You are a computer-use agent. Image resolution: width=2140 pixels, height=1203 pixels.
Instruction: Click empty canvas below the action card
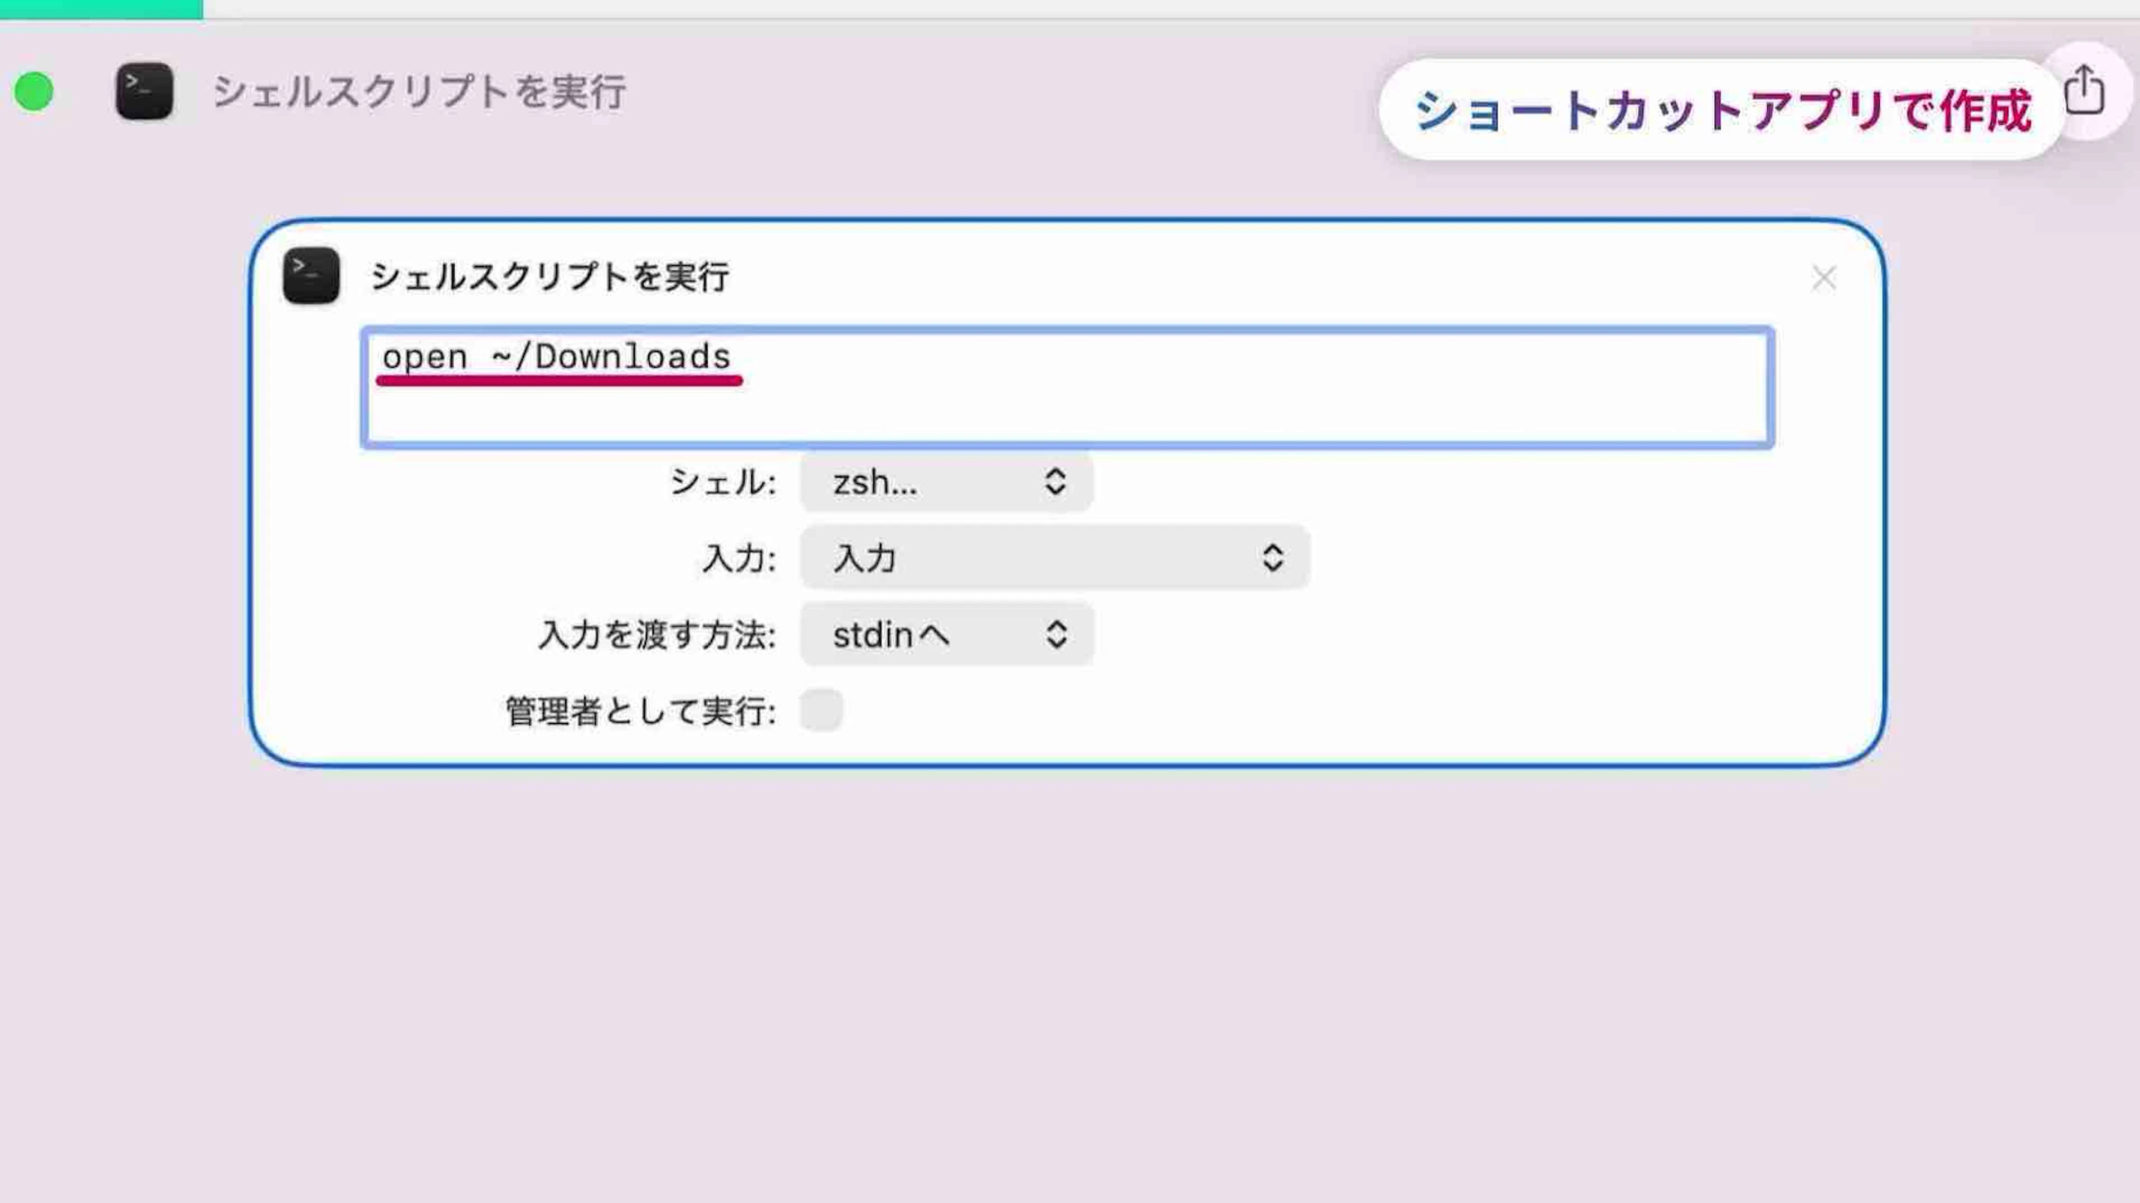1067,980
